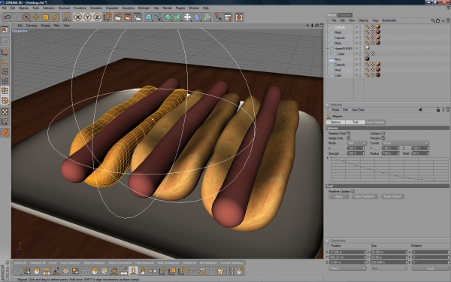Click the Mirror tool icon in bottom toolbar

(153, 271)
